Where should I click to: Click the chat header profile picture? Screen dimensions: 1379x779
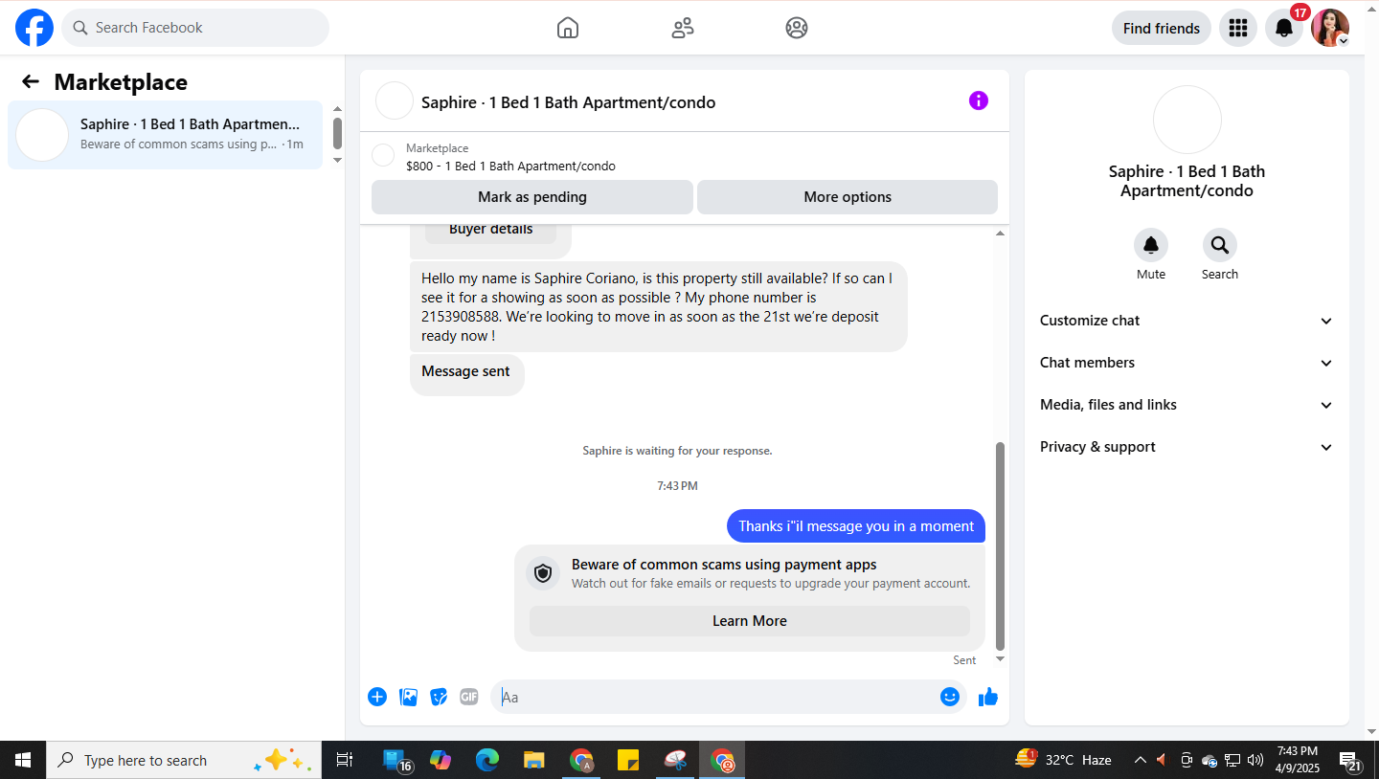pos(395,100)
